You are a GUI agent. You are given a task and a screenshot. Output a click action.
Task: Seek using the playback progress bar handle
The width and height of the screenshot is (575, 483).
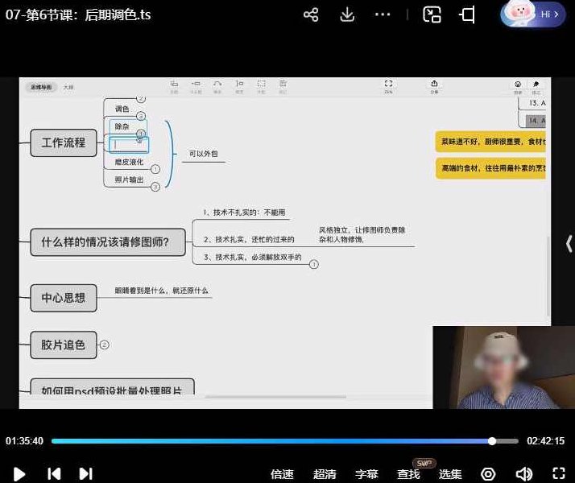pos(492,441)
